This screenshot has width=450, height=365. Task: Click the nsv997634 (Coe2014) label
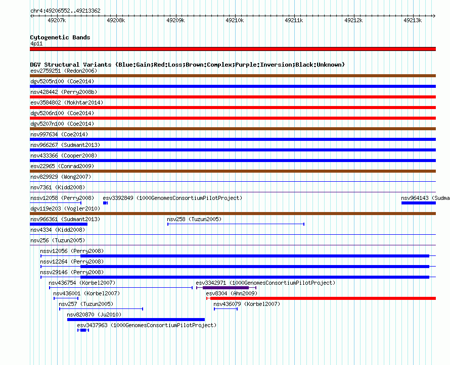[x=59, y=134]
